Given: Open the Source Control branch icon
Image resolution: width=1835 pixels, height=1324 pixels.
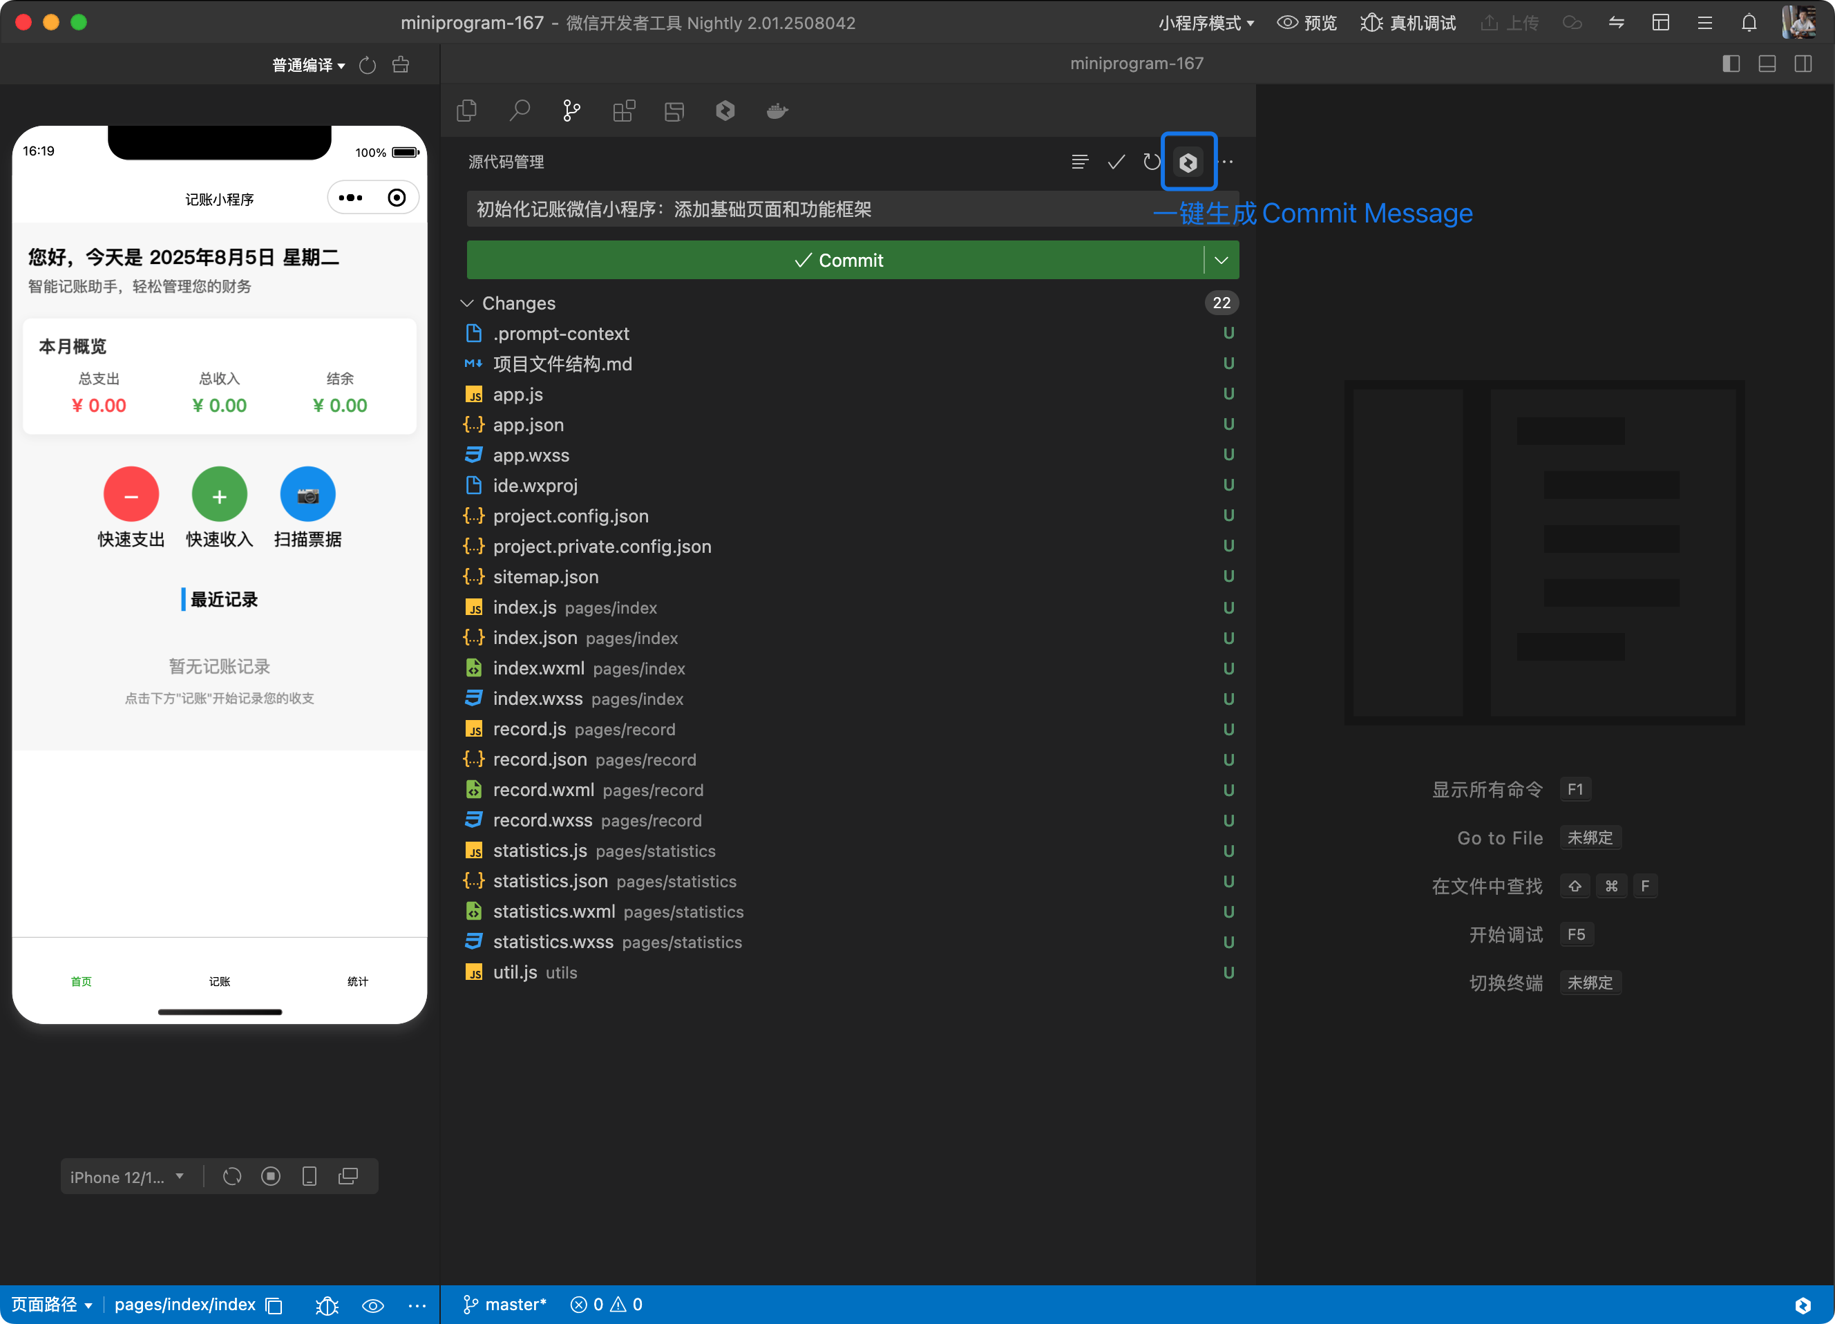Looking at the screenshot, I should tap(571, 111).
